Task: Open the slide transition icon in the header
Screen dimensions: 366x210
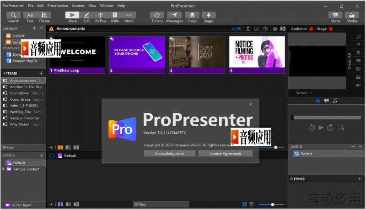Action: pyautogui.click(x=283, y=28)
